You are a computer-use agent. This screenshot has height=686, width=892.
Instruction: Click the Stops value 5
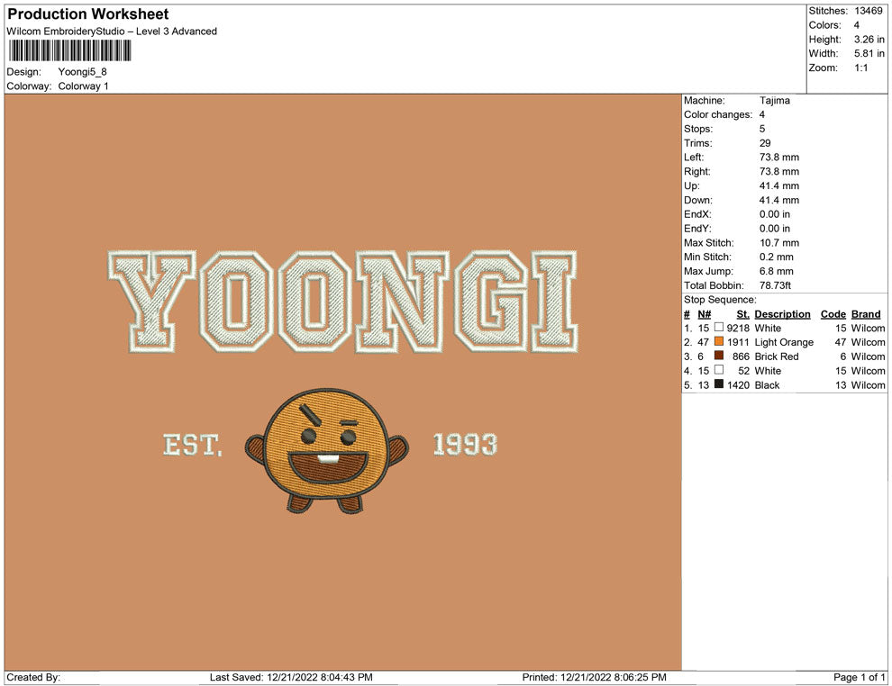pos(762,129)
